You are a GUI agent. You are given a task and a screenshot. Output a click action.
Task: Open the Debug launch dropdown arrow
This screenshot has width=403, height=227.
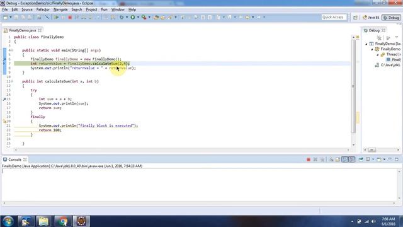tap(127, 17)
